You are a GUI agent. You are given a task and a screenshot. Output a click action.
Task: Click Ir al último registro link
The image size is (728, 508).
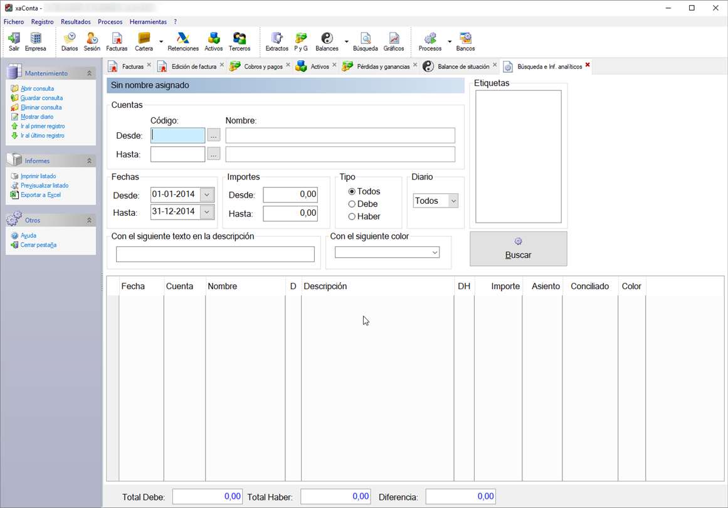[x=42, y=135]
